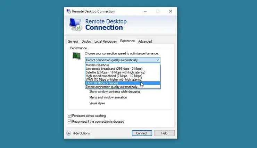Click Show window contents while dragging

tap(115, 92)
